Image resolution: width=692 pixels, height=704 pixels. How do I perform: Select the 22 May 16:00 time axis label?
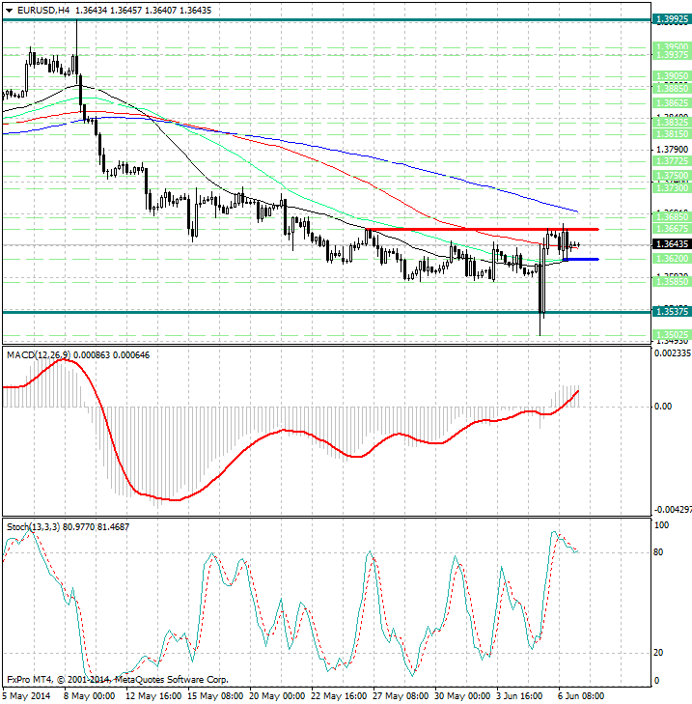point(339,696)
